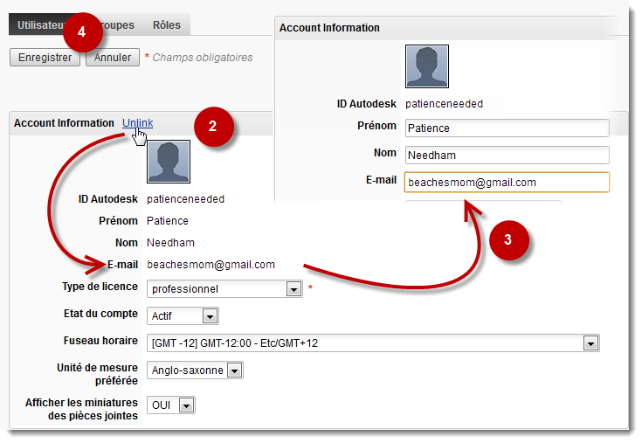The width and height of the screenshot is (642, 443).
Task: Select the left panel ID Autodesk value patienceneeded
Action: tap(185, 199)
